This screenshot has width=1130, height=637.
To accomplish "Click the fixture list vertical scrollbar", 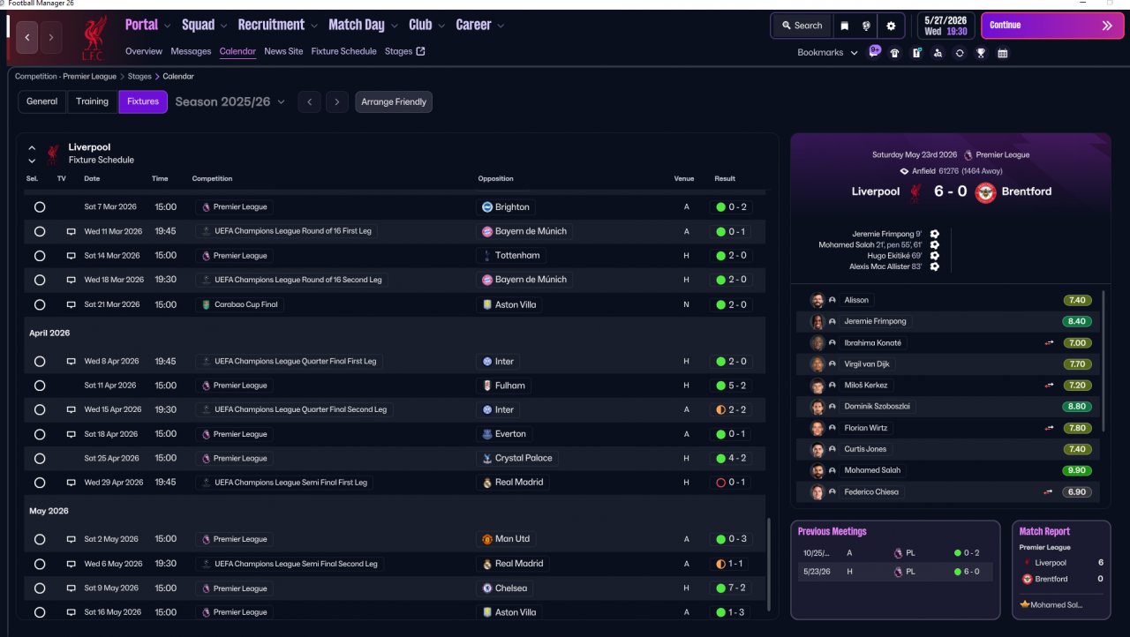I will (770, 564).
